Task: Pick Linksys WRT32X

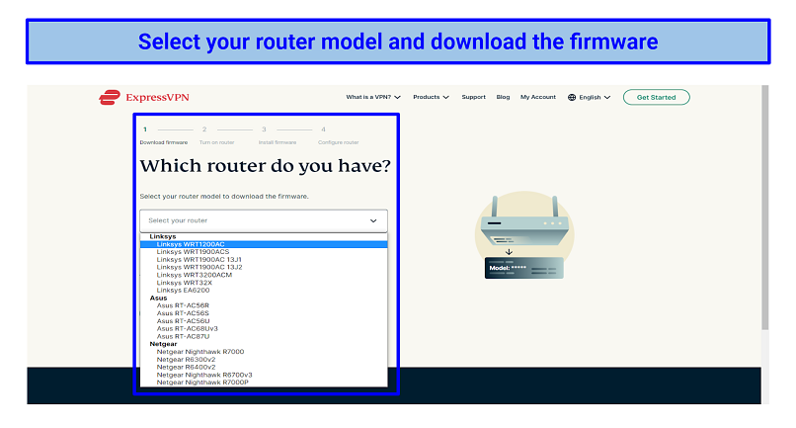Action: (x=264, y=283)
